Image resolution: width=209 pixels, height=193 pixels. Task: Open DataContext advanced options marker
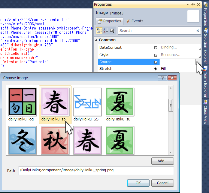pyautogui.click(x=156, y=48)
